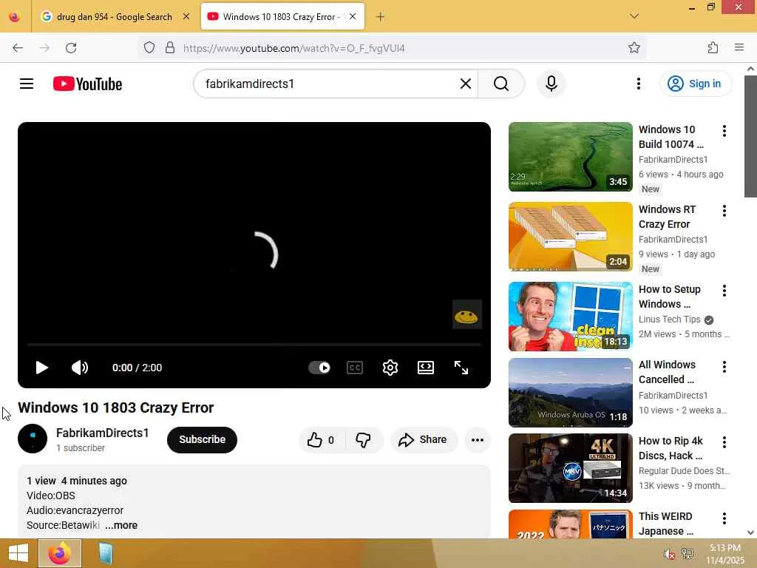The height and width of the screenshot is (568, 757).
Task: Open the YouTube guide hamburger menu
Action: 27,84
